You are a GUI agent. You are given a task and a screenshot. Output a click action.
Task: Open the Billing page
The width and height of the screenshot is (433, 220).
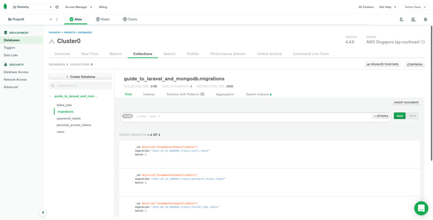pyautogui.click(x=103, y=7)
